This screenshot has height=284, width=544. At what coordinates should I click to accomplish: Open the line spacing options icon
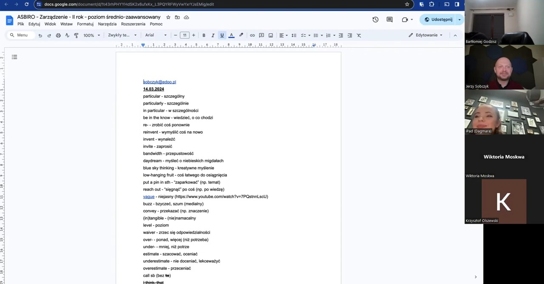coord(294,35)
